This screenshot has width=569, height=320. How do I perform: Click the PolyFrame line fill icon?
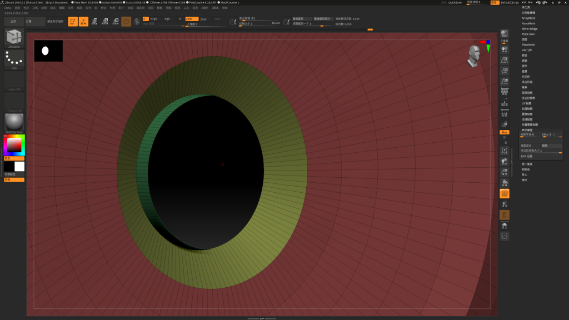tap(505, 193)
